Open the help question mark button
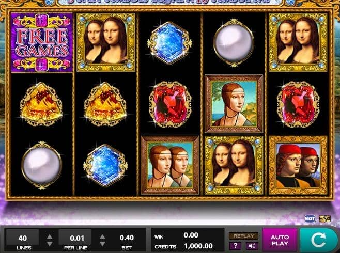The width and height of the screenshot is (340, 253). pyautogui.click(x=235, y=246)
